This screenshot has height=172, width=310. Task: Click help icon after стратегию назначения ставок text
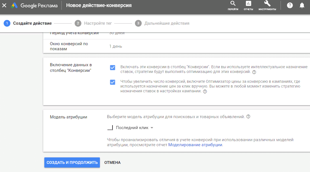205,92
